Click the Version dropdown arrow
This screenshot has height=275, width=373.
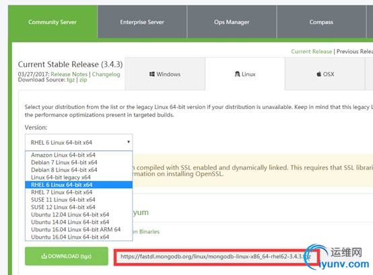(x=129, y=142)
